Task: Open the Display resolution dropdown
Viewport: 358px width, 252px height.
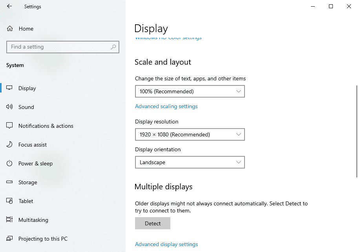Action: [190, 134]
